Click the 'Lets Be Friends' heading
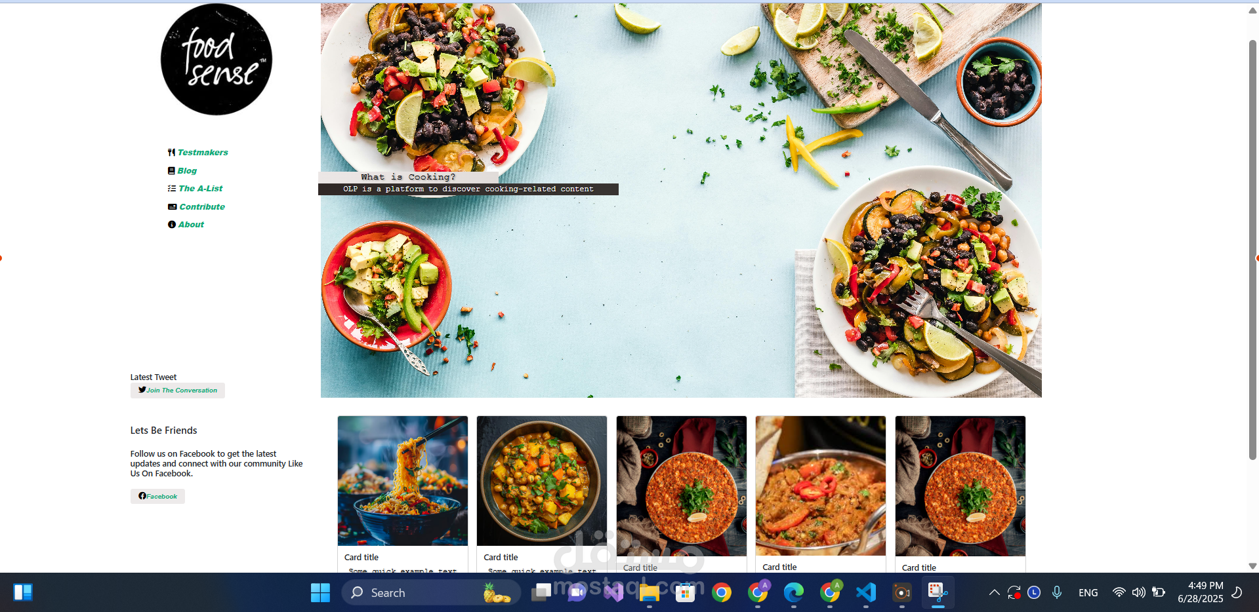1259x612 pixels. point(163,430)
